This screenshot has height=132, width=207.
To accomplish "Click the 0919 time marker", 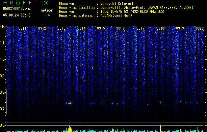I will coord(180,28).
